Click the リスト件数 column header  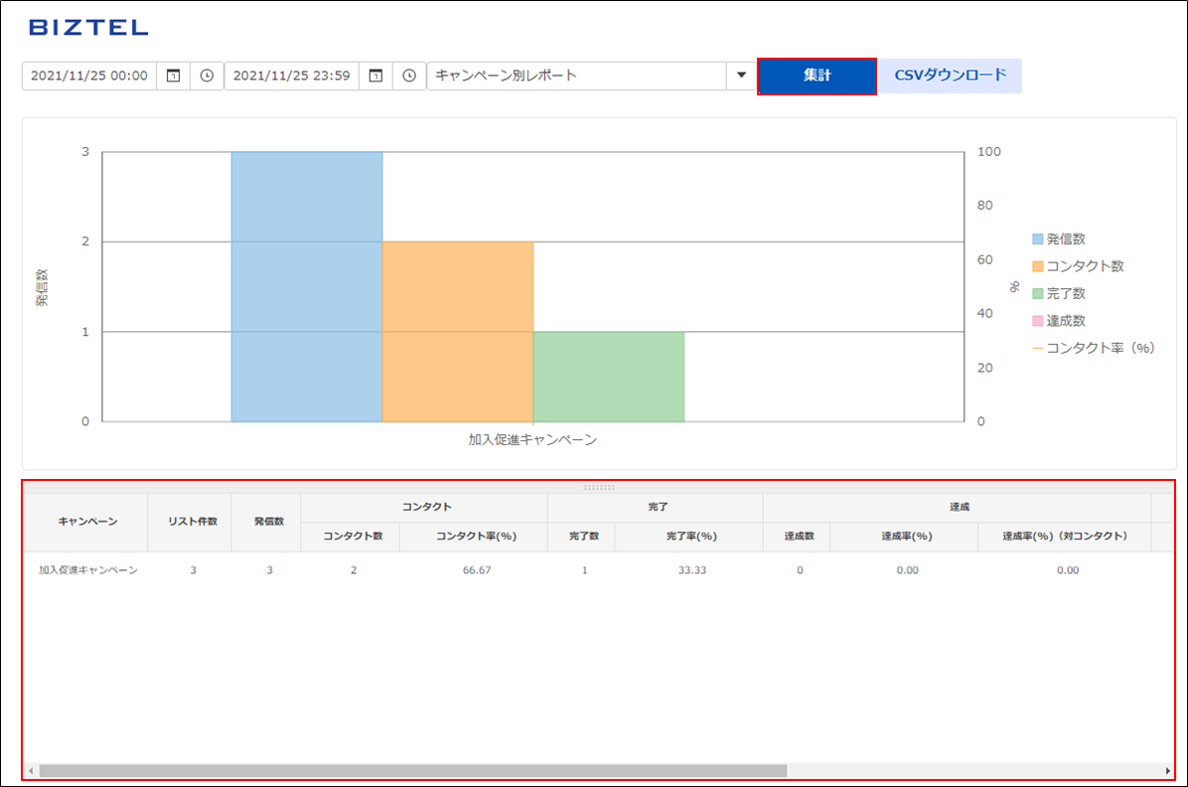[x=190, y=523]
